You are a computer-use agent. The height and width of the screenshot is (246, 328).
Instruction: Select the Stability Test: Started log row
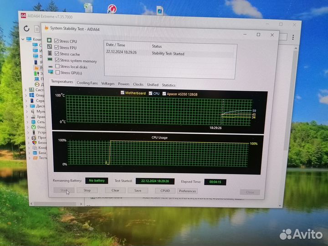pyautogui.click(x=169, y=53)
